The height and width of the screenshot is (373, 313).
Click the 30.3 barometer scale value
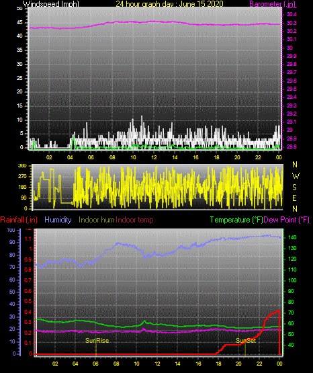coord(292,23)
